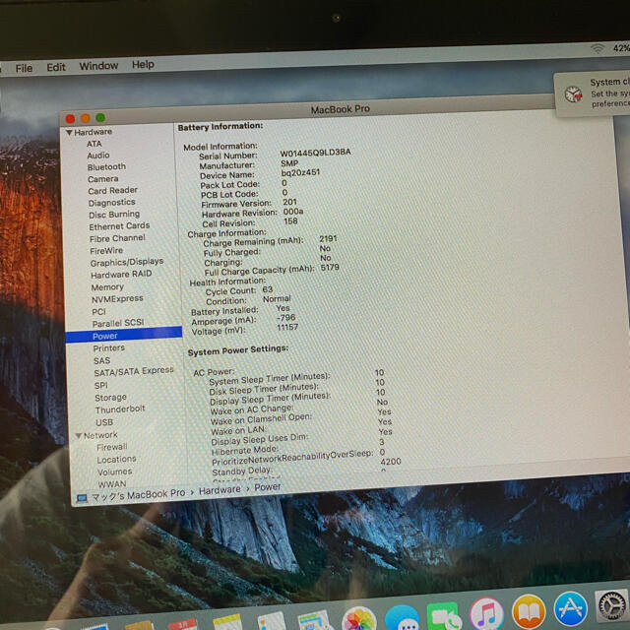Click the Condition value Normal
Screen dimensions: 630x630
[x=277, y=299]
